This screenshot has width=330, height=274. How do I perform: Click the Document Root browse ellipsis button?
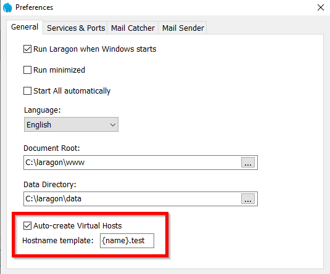click(x=248, y=163)
